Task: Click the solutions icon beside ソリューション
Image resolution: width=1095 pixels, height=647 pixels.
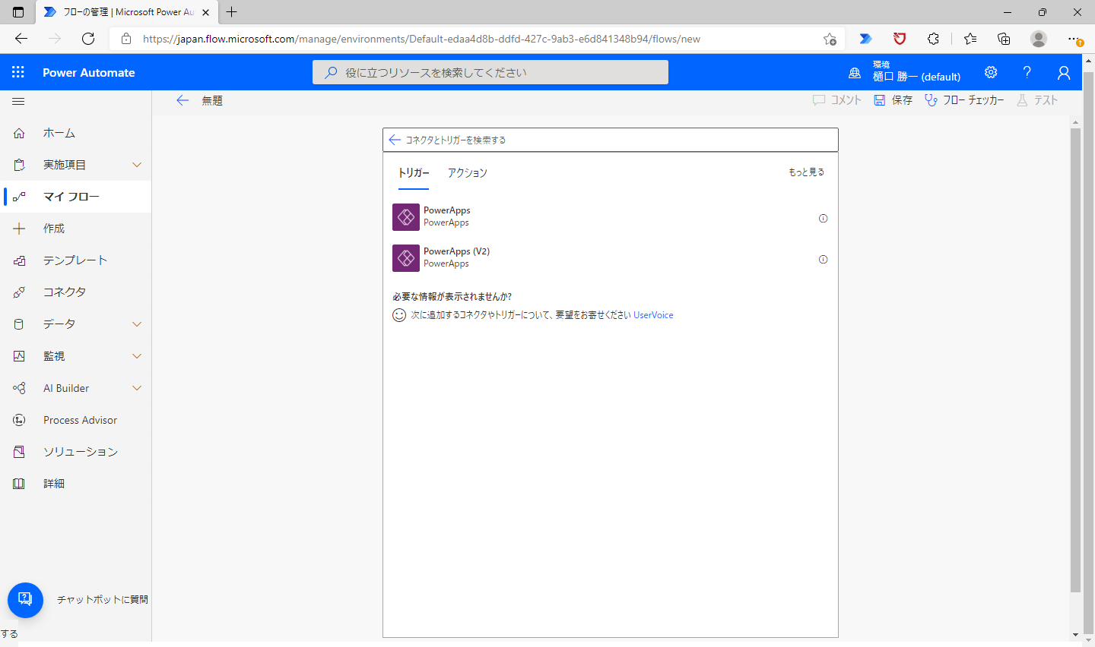Action: click(x=19, y=452)
